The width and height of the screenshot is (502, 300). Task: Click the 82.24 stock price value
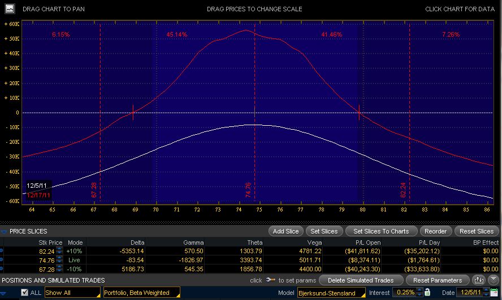pos(47,252)
